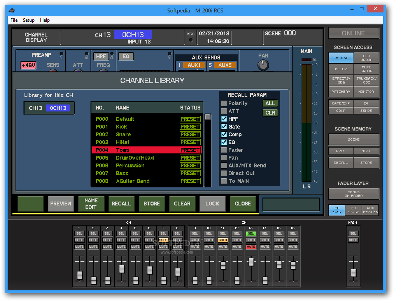Click the CLR recall param button
The image size is (394, 301).
pos(270,113)
